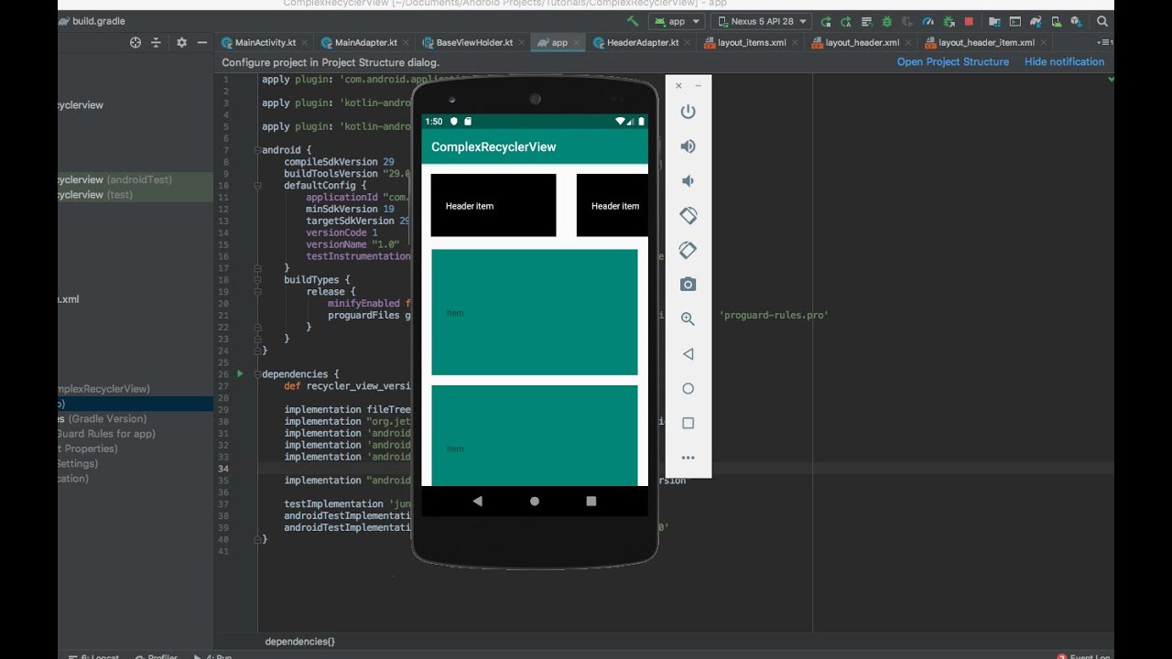Collapse the android block fold marker

pos(259,150)
